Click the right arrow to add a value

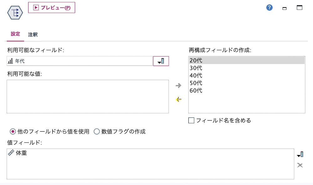tap(178, 86)
